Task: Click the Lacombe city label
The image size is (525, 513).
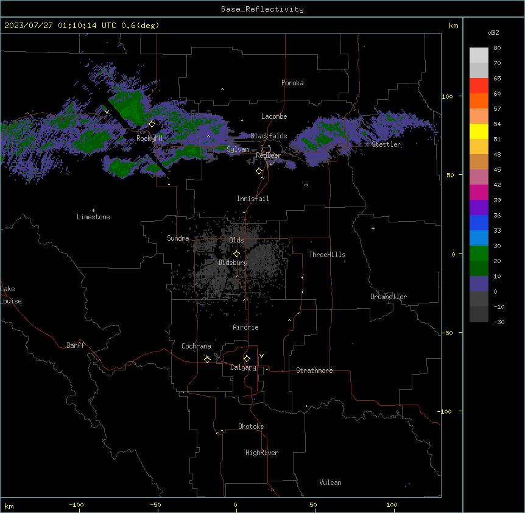Action: click(274, 116)
